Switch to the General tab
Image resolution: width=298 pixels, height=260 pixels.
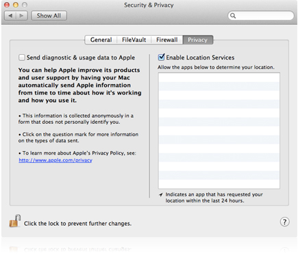tap(101, 40)
